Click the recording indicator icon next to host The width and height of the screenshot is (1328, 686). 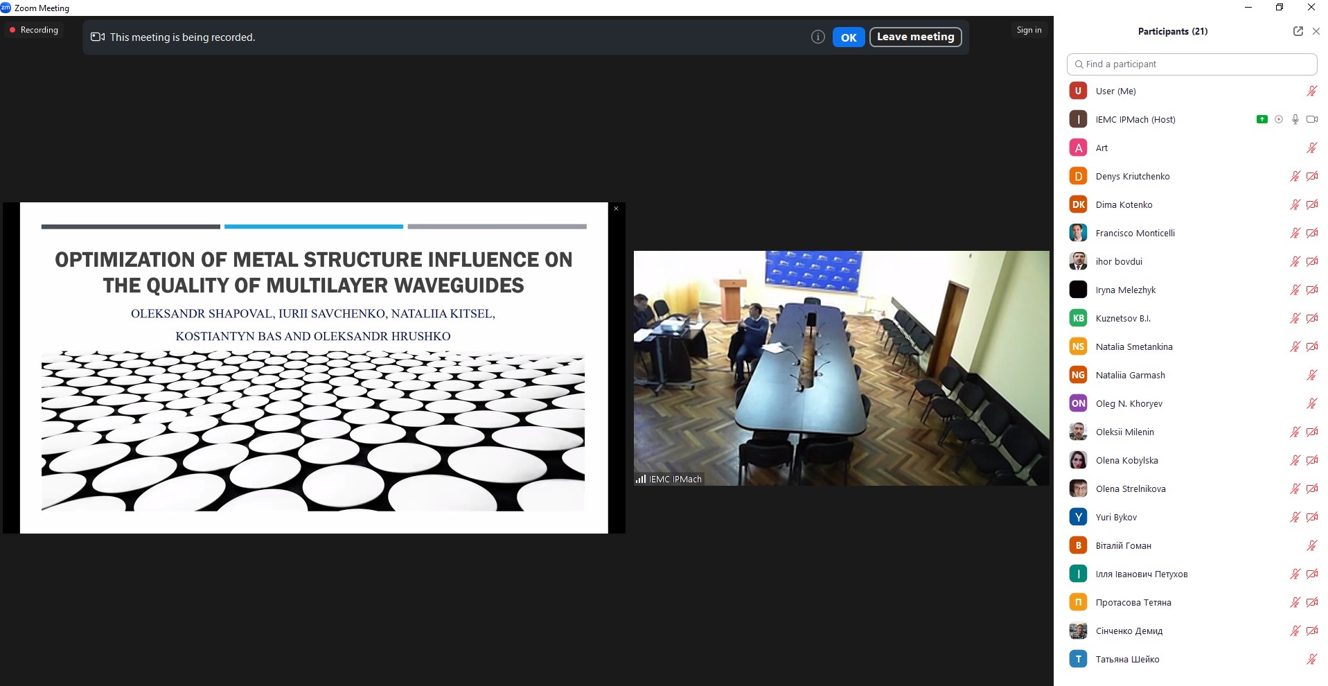(x=1279, y=119)
